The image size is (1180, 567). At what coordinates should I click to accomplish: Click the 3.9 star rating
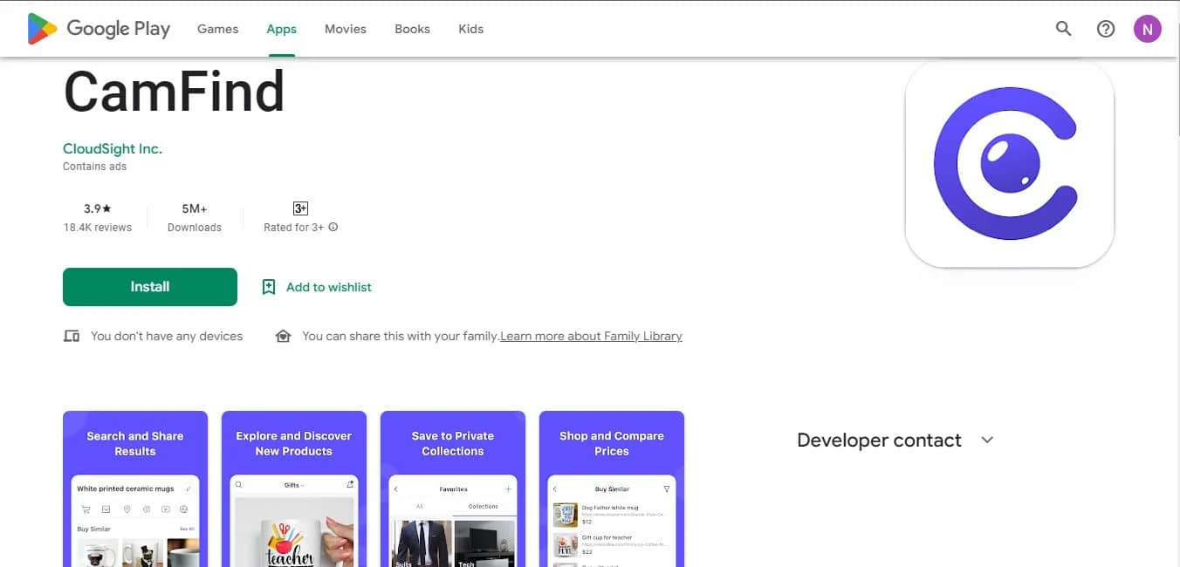pyautogui.click(x=98, y=208)
